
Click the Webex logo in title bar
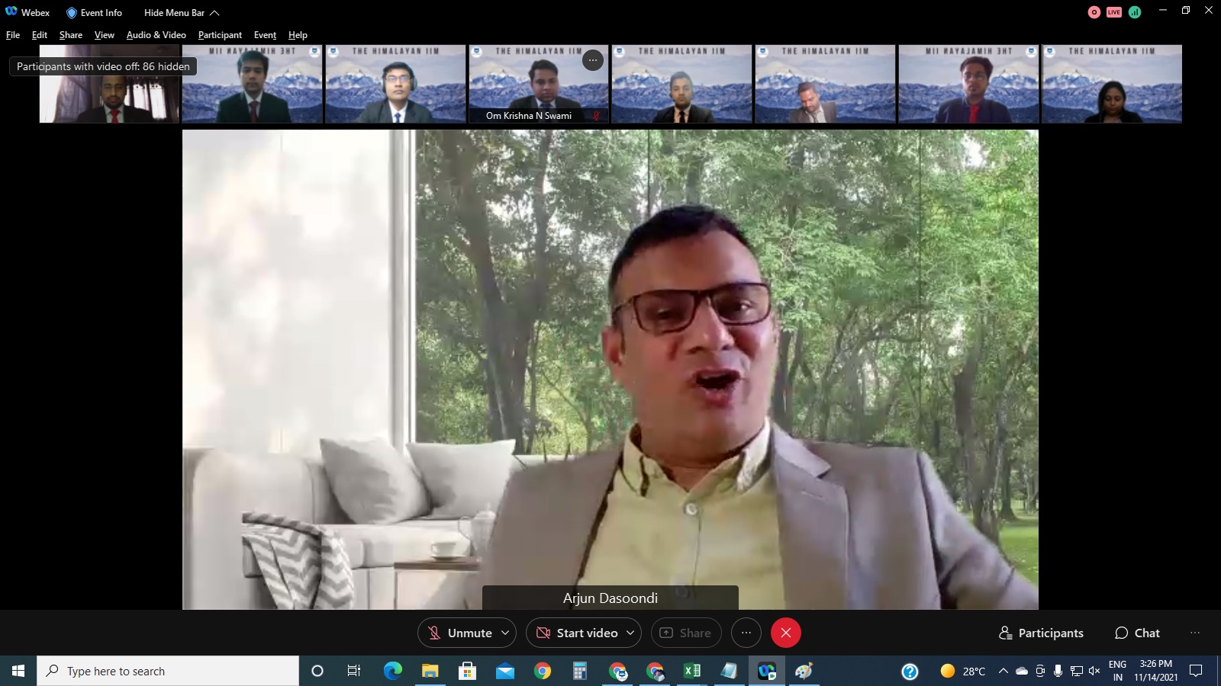click(11, 12)
